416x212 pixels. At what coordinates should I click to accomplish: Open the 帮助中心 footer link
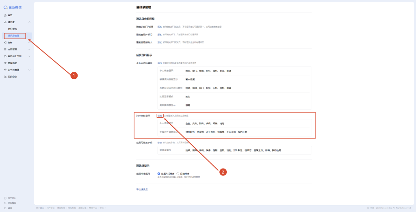[93, 208]
